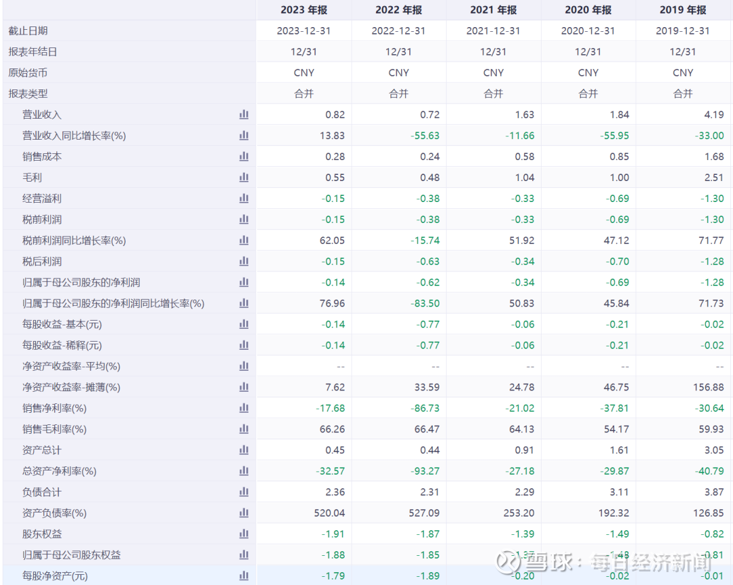The height and width of the screenshot is (585, 733).
Task: Click 2023 营业收入同比增长率 value 13.83
Action: (332, 136)
